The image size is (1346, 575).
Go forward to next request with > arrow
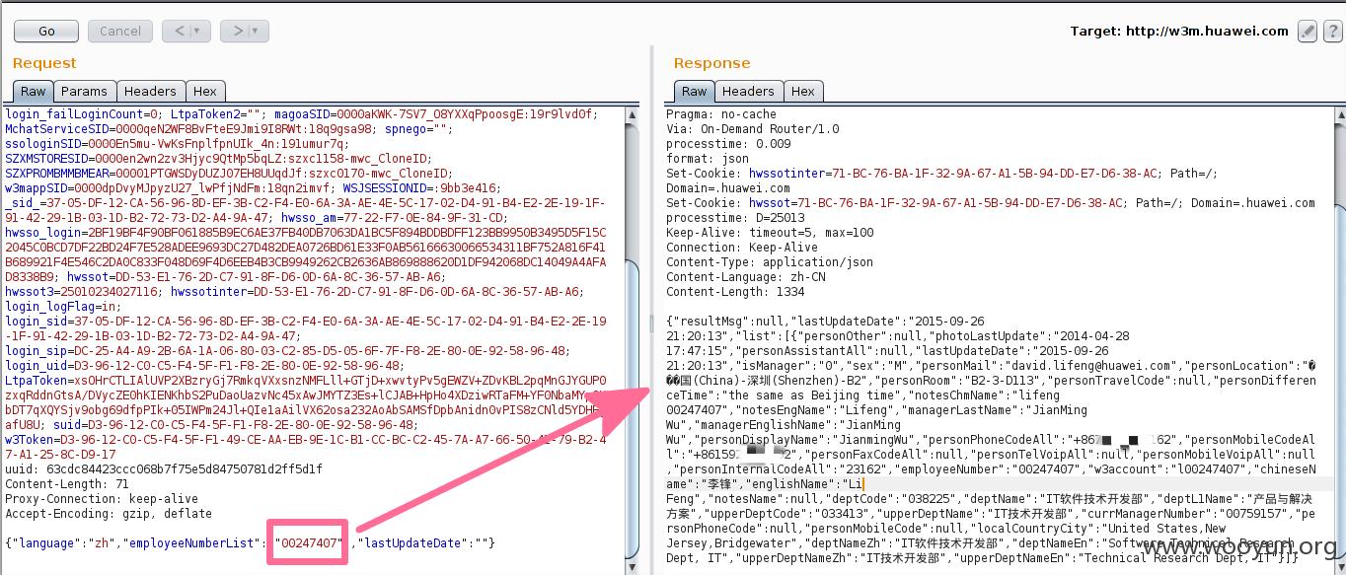coord(237,31)
